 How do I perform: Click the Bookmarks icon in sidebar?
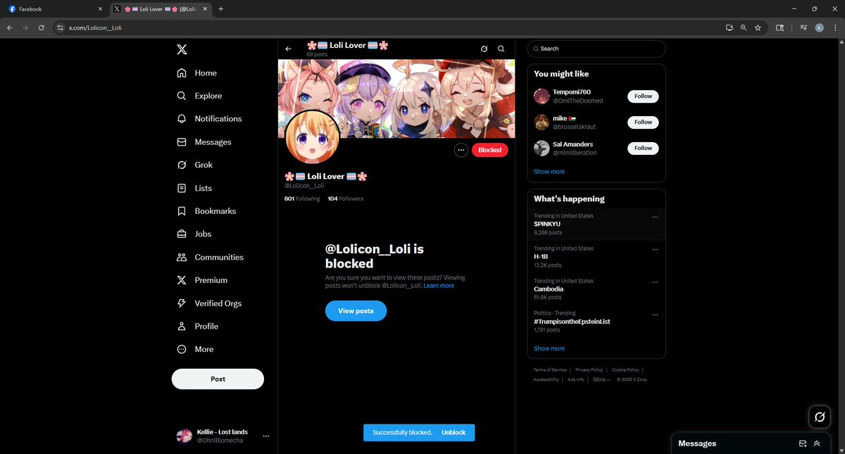(x=182, y=211)
